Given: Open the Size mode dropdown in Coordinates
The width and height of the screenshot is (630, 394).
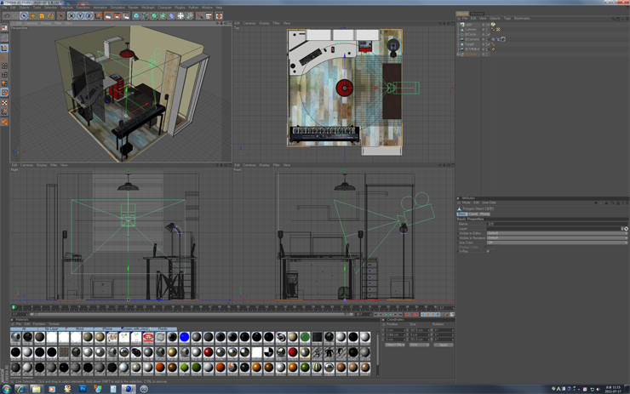Looking at the screenshot, I should 419,345.
